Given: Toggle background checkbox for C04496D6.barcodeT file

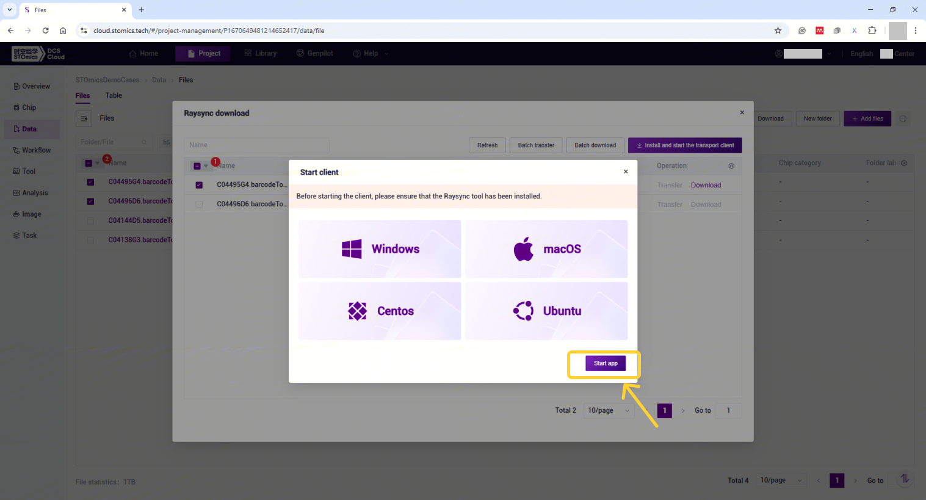Looking at the screenshot, I should pos(90,201).
